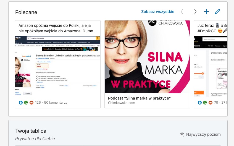Click the 126 reactions count
Image resolution: width=234 pixels, height=146 pixels.
point(38,103)
